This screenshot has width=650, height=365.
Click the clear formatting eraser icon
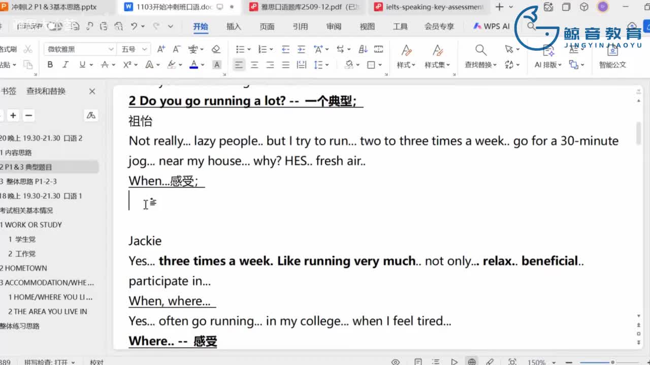pos(216,49)
